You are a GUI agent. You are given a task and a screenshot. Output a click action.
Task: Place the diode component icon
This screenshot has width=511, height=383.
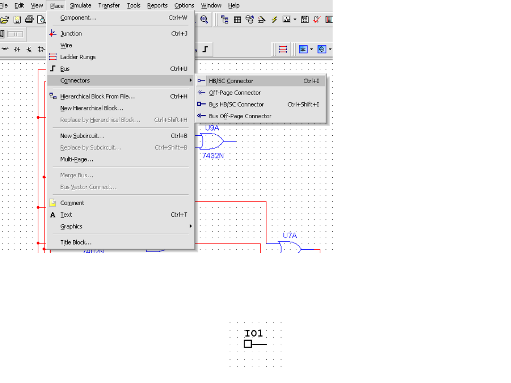point(17,49)
